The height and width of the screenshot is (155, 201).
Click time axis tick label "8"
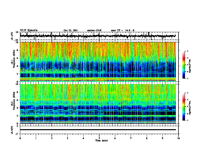point(147,138)
